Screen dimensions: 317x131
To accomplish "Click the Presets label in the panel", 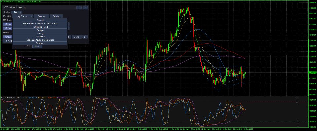I will pos(7,16).
